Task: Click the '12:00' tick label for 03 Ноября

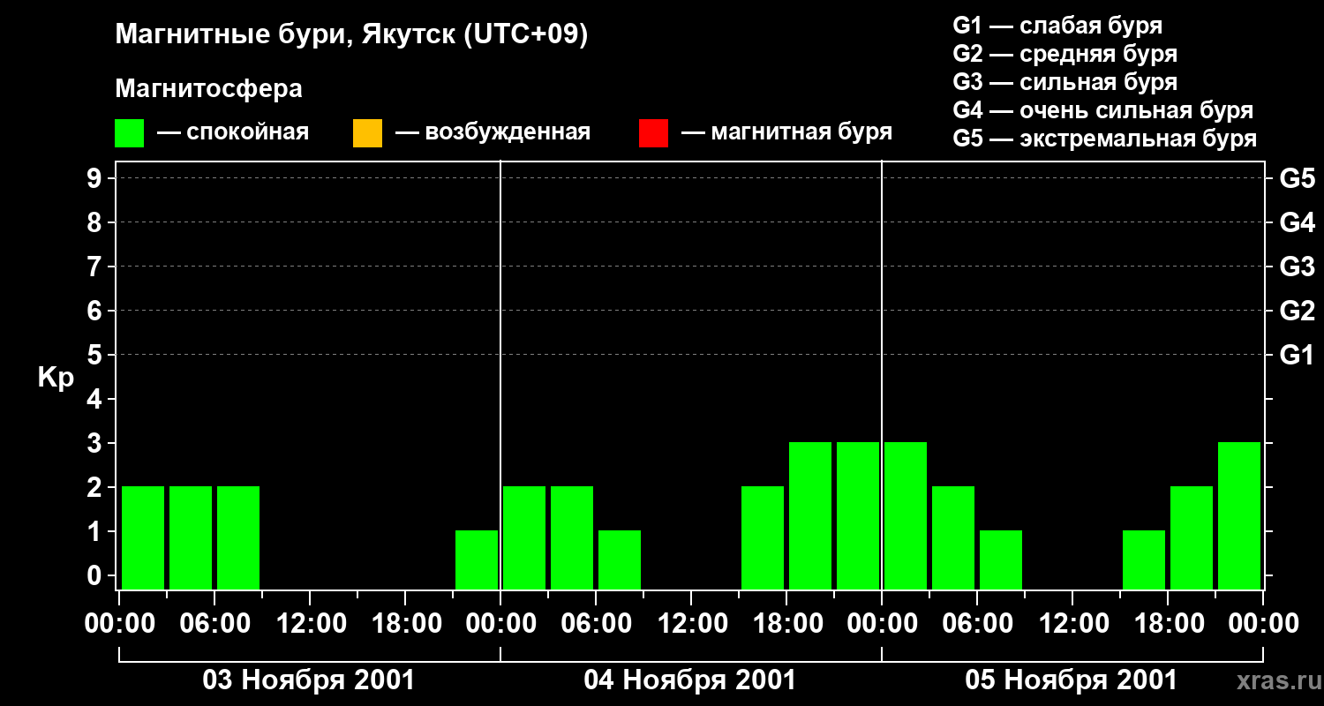Action: coord(310,624)
